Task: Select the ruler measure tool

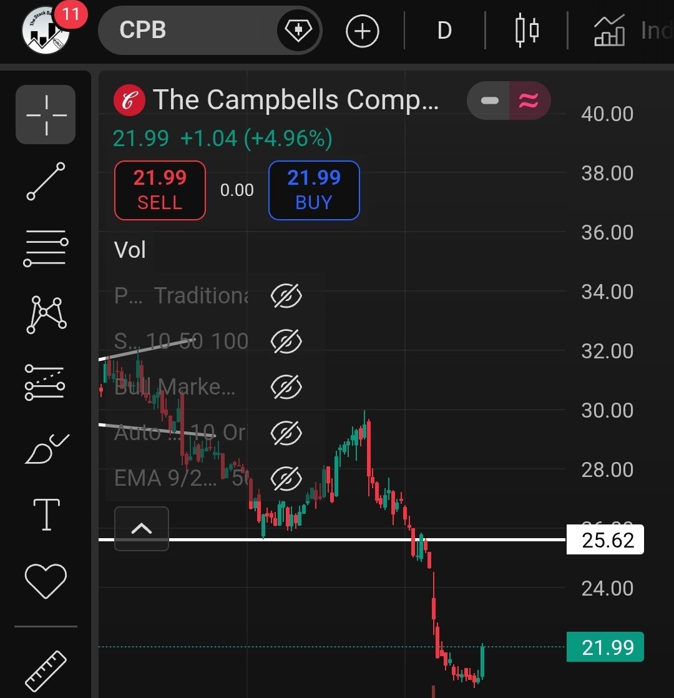Action: (46, 671)
